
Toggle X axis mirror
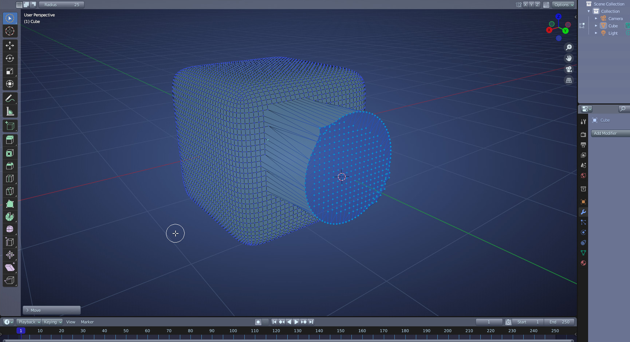[525, 5]
